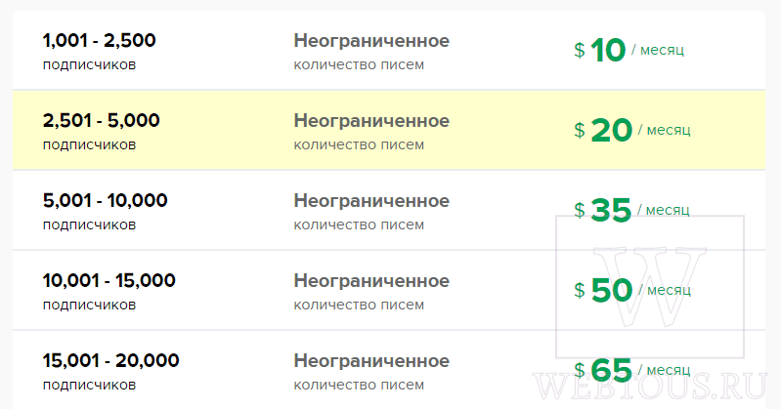This screenshot has width=781, height=409.
Task: Click the WEBTOUS.RU watermark text
Action: pos(649,387)
